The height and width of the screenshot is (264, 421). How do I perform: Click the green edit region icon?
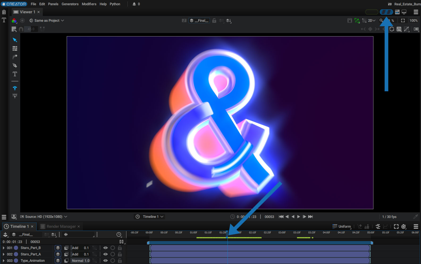point(357,20)
